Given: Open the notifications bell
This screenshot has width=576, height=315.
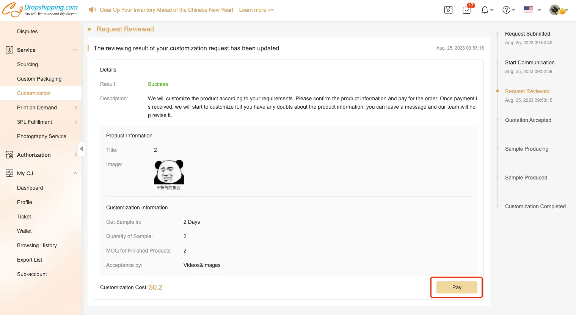Looking at the screenshot, I should coord(485,10).
